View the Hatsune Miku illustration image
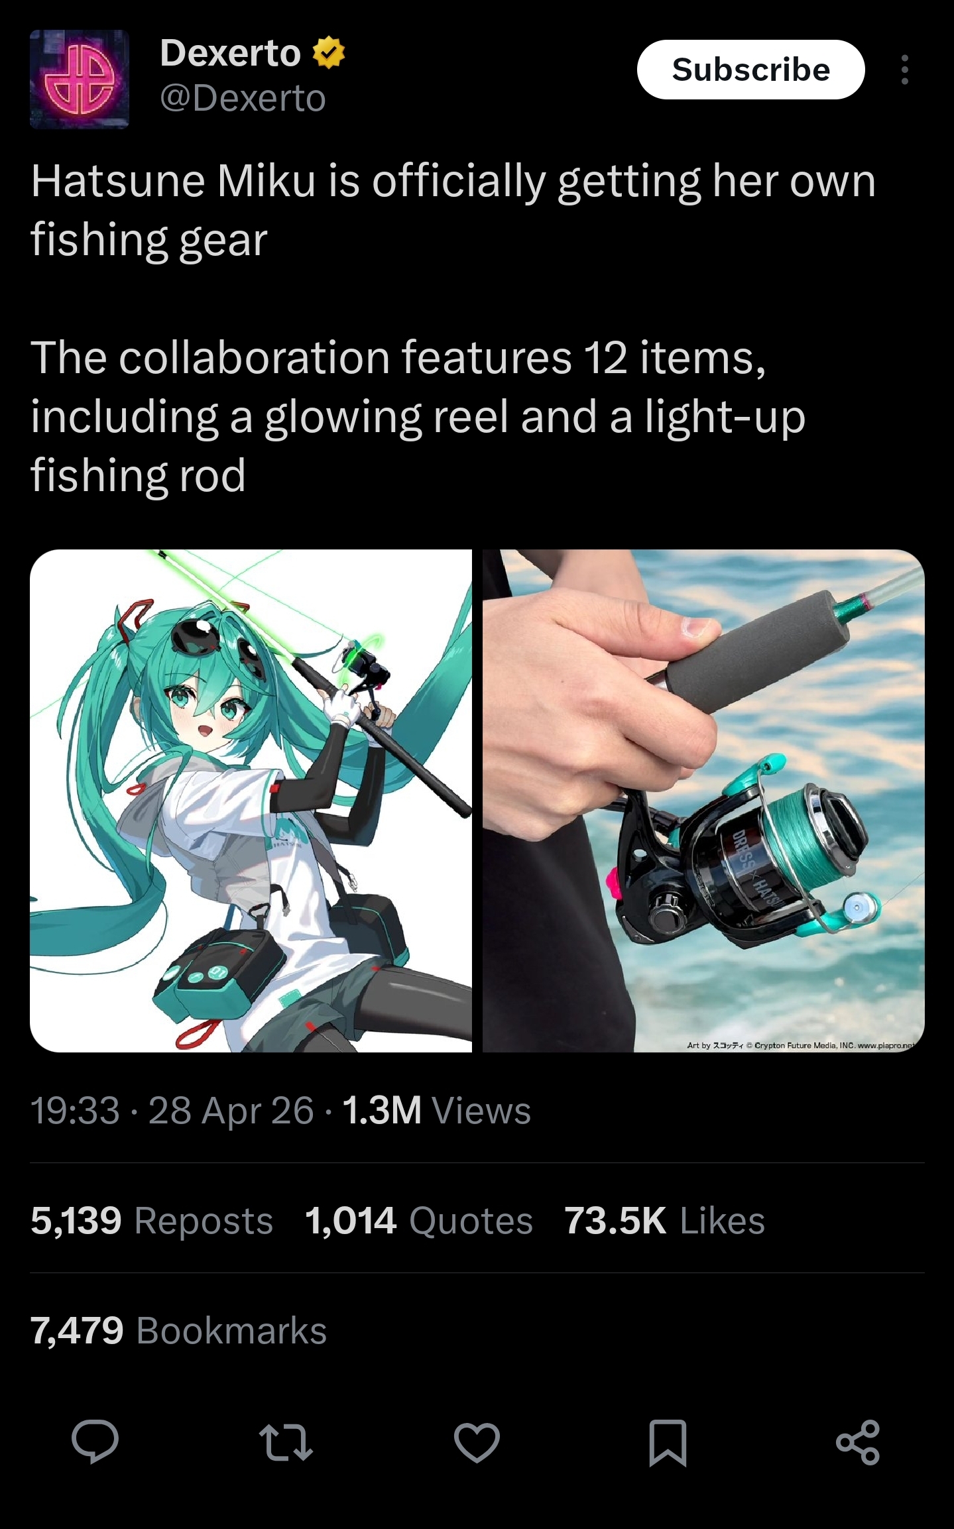 (251, 801)
